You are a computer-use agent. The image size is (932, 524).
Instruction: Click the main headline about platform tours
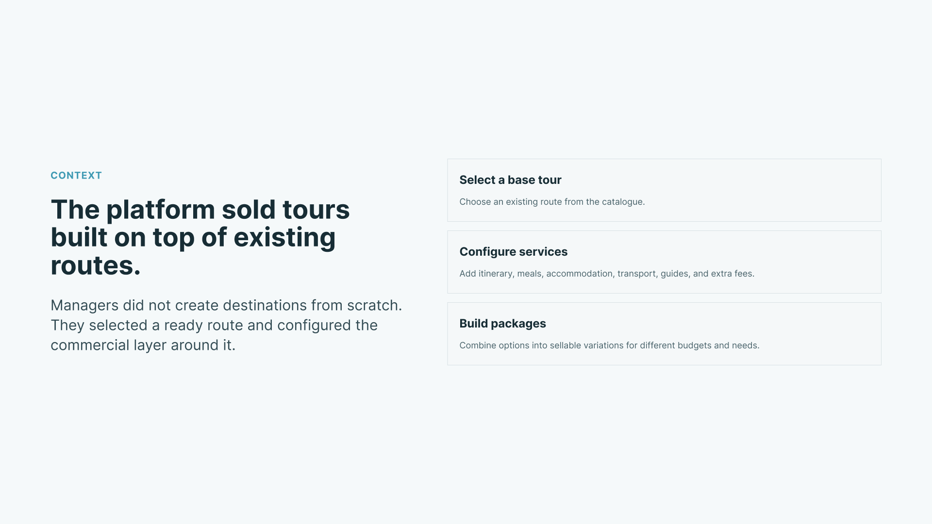(200, 237)
